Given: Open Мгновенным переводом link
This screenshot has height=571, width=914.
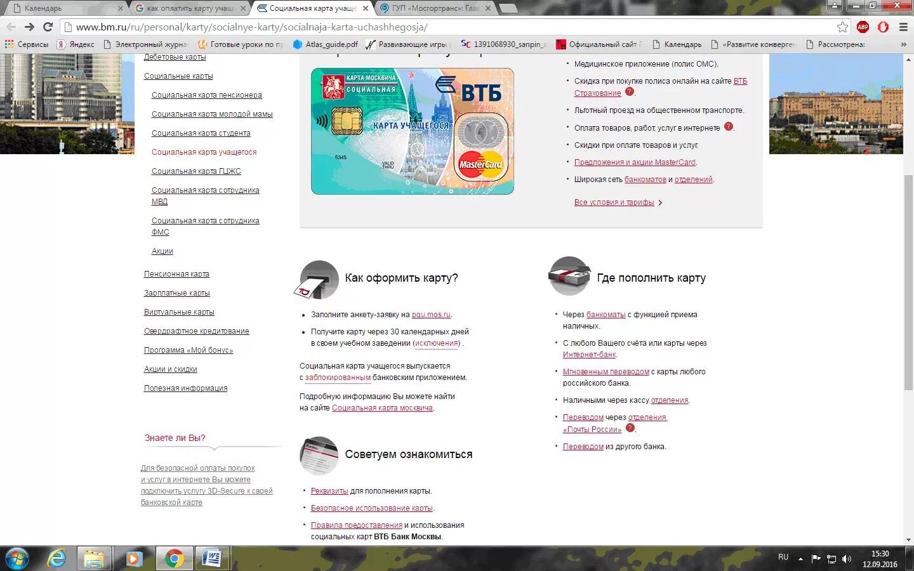Looking at the screenshot, I should 606,372.
